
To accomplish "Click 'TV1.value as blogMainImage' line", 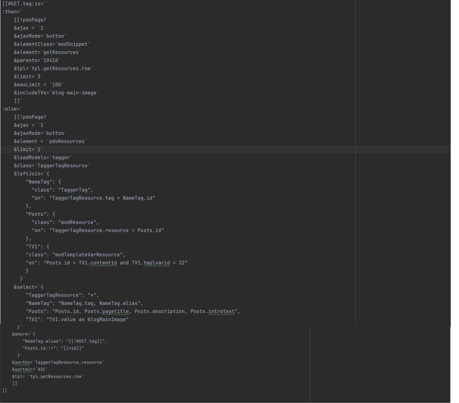I will pos(77,319).
